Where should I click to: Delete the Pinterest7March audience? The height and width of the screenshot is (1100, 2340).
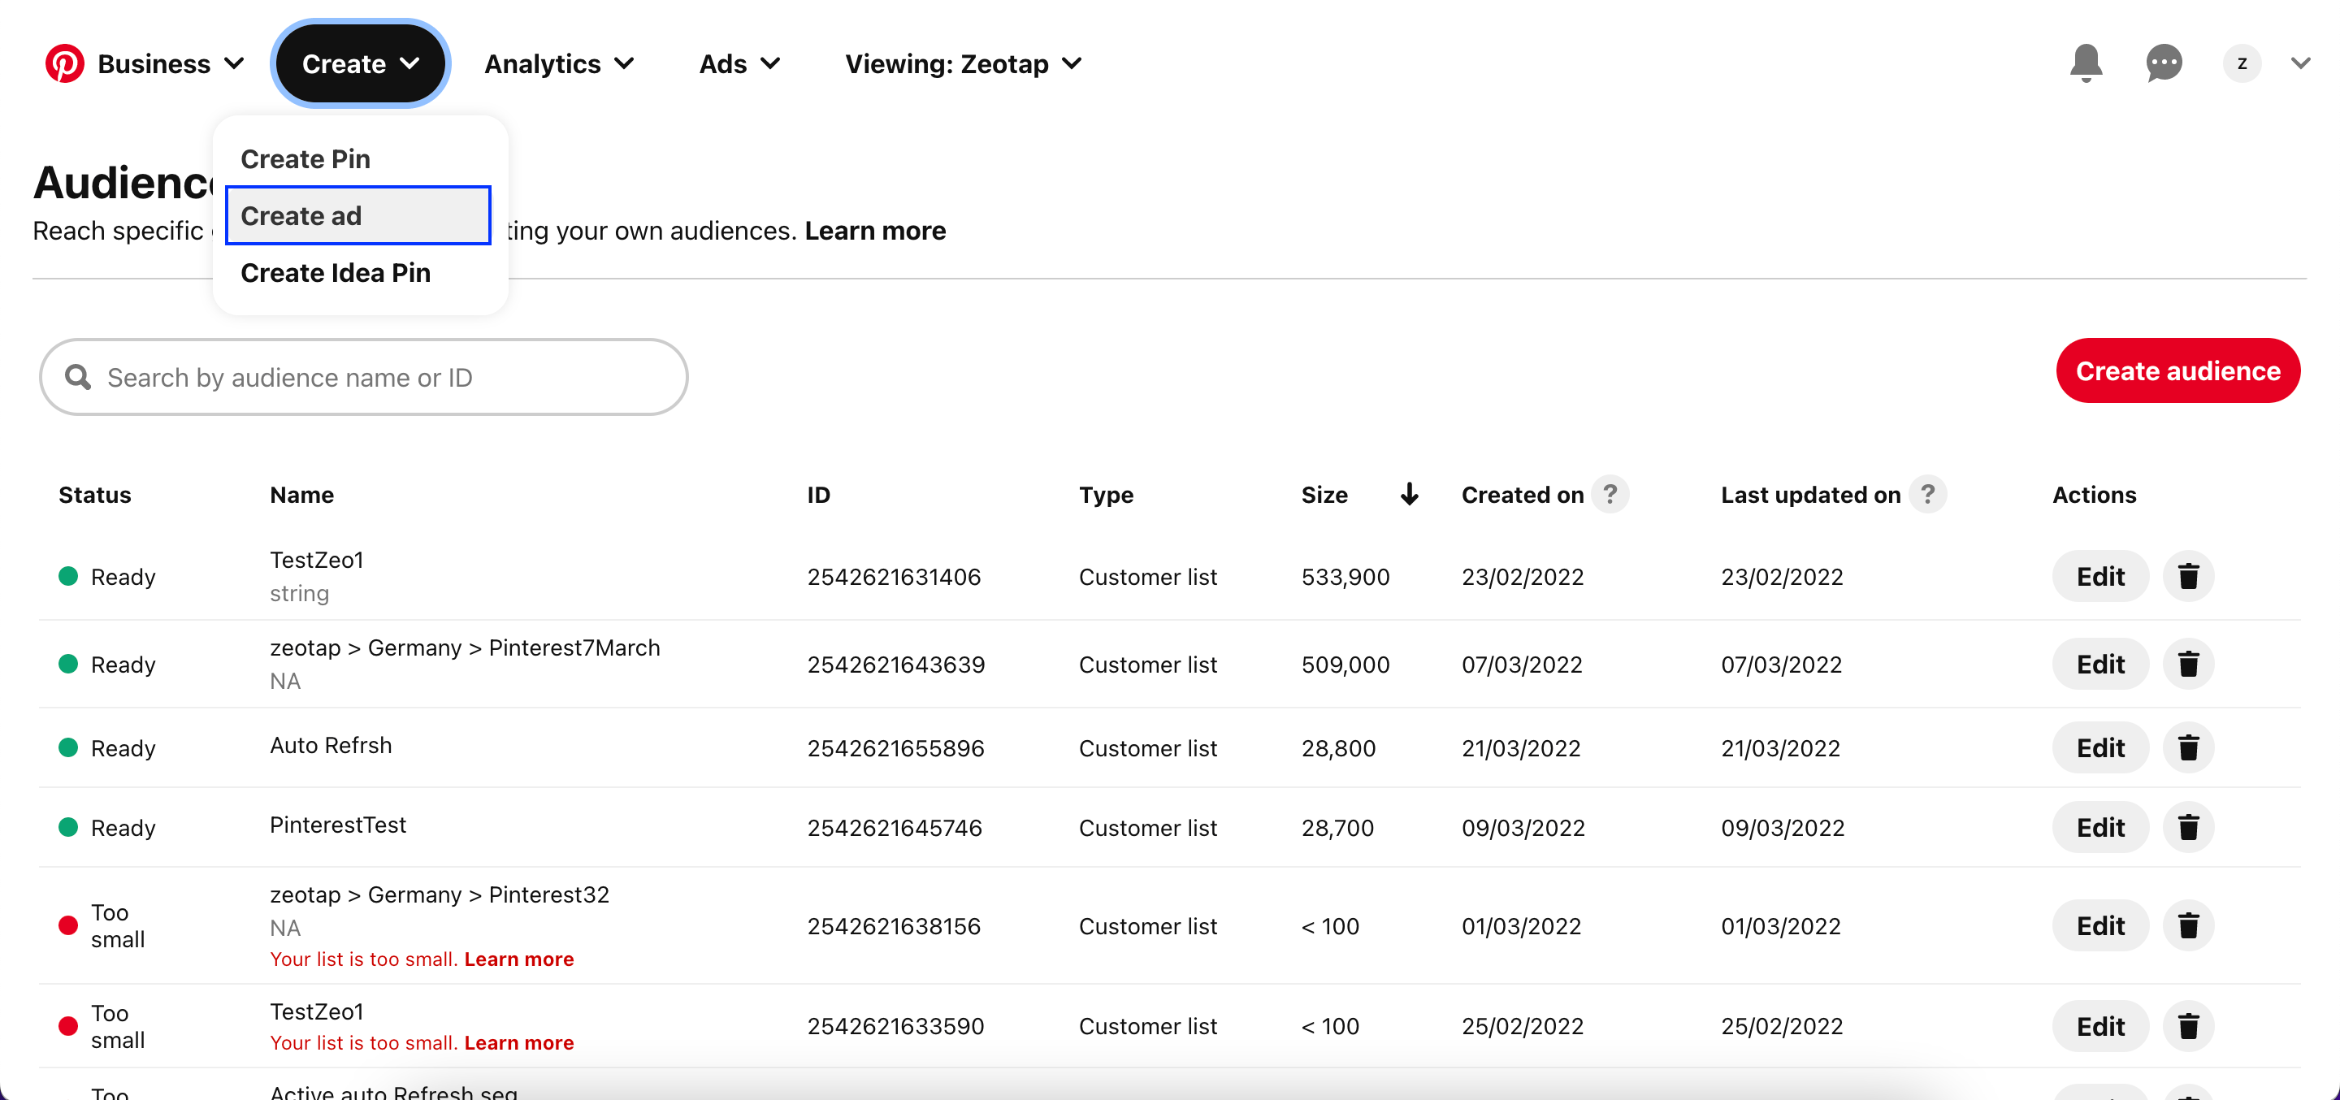[x=2188, y=664]
